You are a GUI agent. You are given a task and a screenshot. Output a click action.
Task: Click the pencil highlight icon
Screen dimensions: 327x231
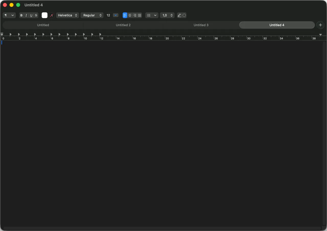pos(179,15)
